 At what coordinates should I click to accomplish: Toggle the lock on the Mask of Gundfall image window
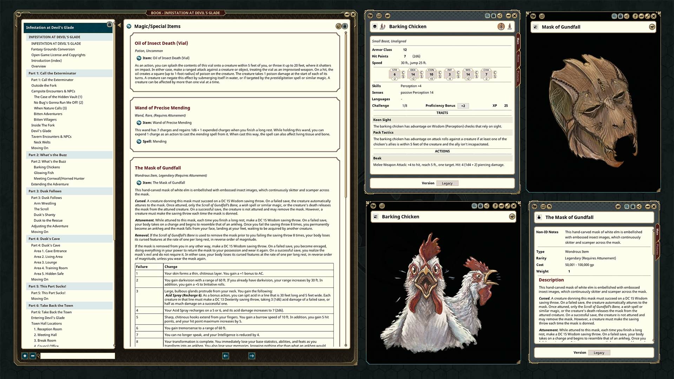(x=621, y=16)
